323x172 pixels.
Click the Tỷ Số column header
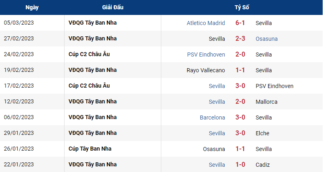pyautogui.click(x=242, y=7)
